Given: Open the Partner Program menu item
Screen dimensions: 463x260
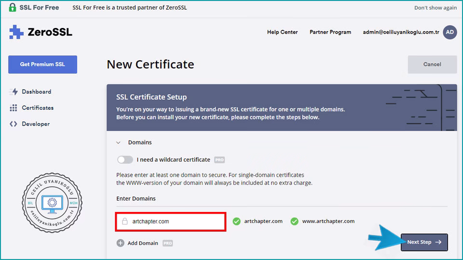Looking at the screenshot, I should (330, 32).
